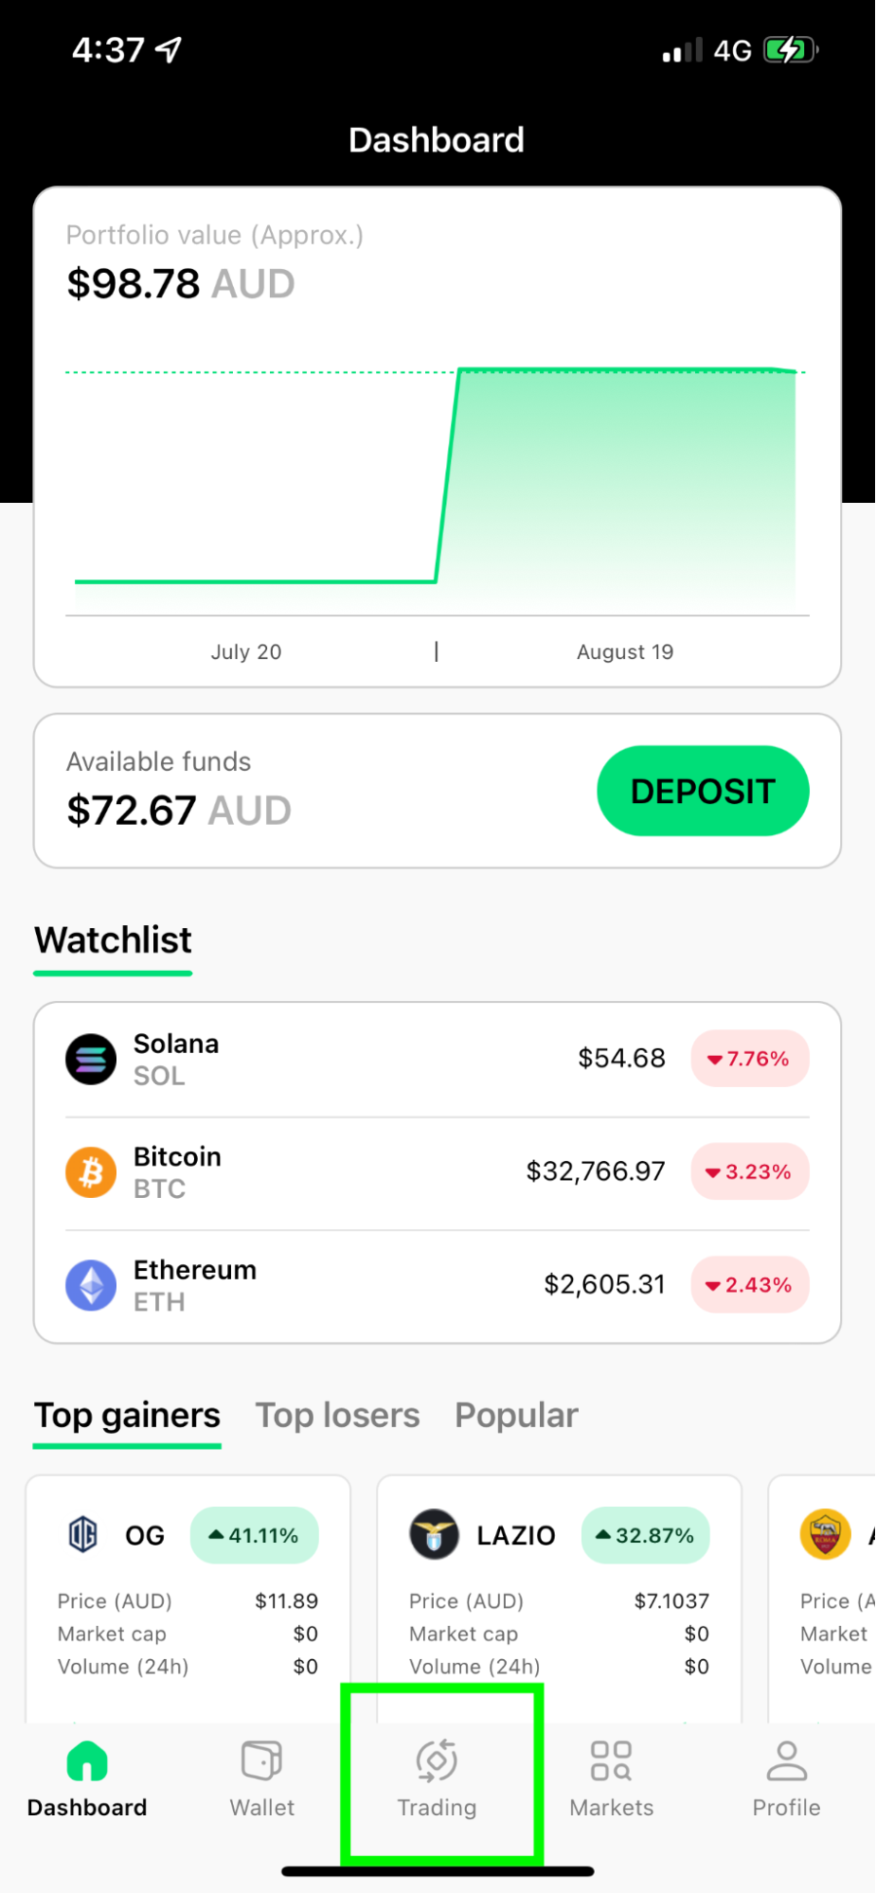The height and width of the screenshot is (1893, 876).
Task: Tap Solana's 7.76% change badge
Action: click(749, 1059)
